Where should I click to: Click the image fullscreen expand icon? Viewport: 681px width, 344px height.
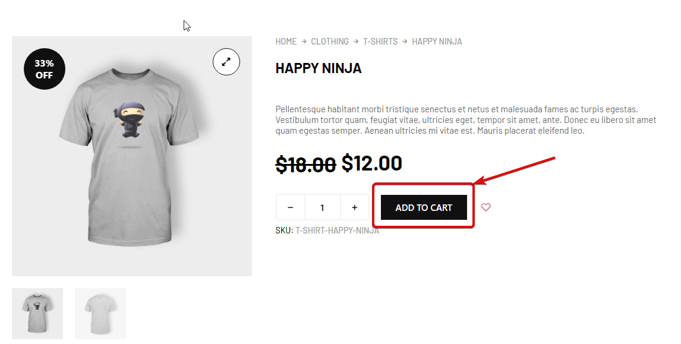pos(226,62)
